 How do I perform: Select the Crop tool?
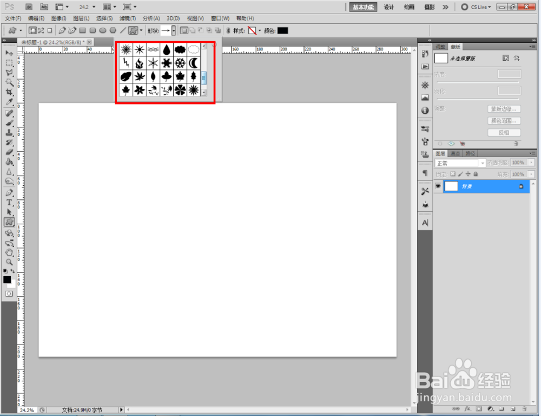pos(9,92)
